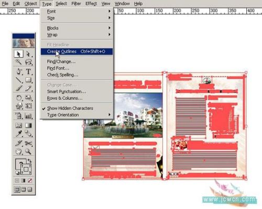Select the Paintbrush tool
262x209 pixels.
click(x=18, y=88)
